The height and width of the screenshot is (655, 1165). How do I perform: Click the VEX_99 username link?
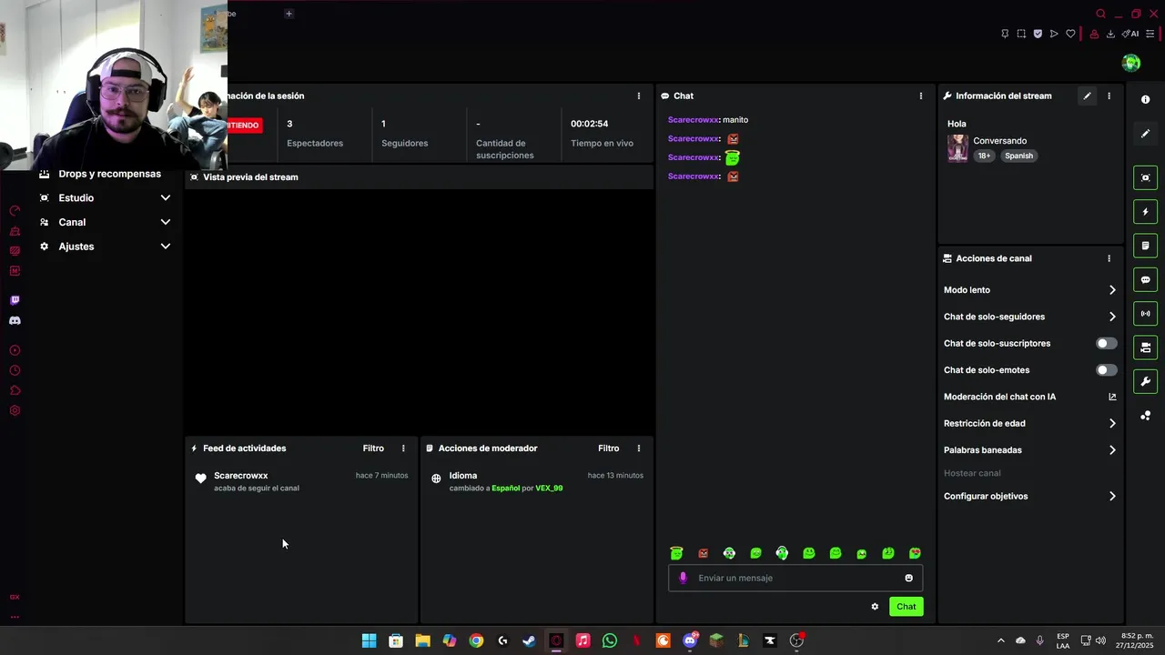coord(549,489)
